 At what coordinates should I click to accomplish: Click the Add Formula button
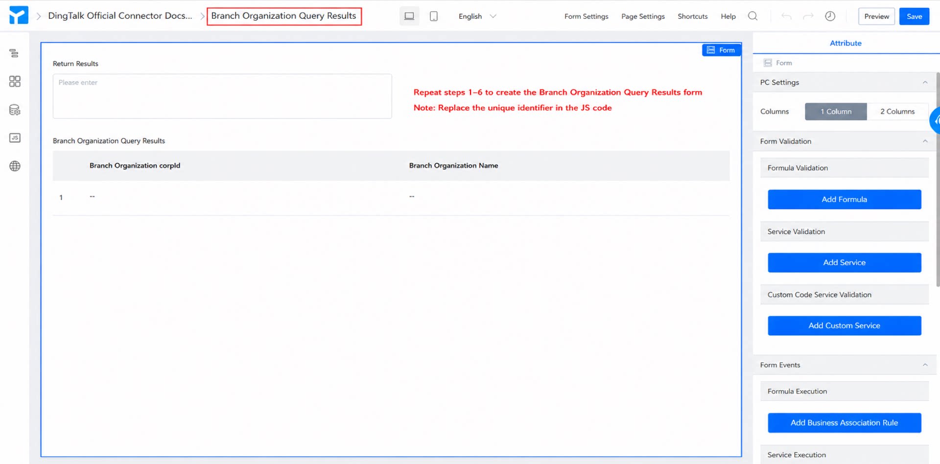click(844, 199)
